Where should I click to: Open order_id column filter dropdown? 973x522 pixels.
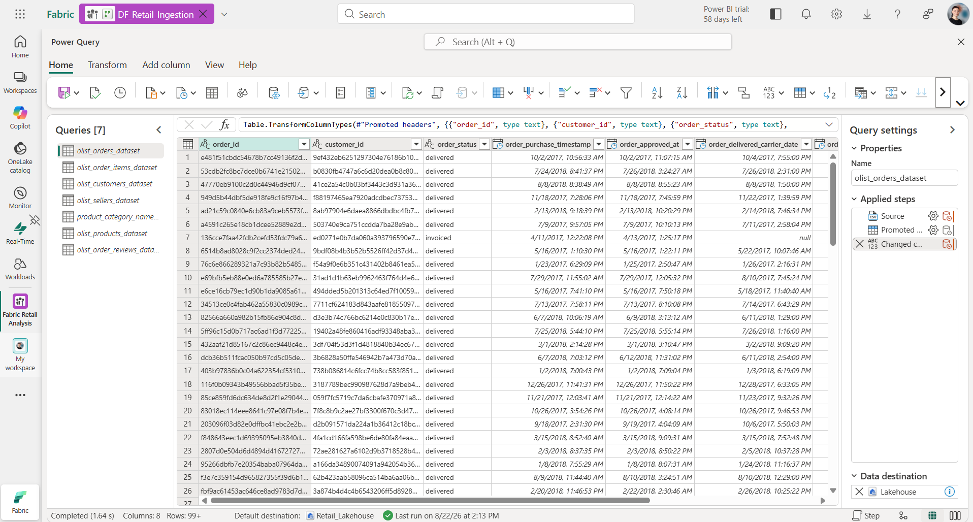[x=304, y=144]
